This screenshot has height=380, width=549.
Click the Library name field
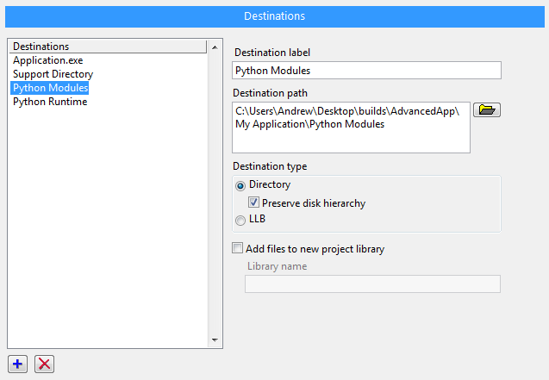click(x=372, y=283)
